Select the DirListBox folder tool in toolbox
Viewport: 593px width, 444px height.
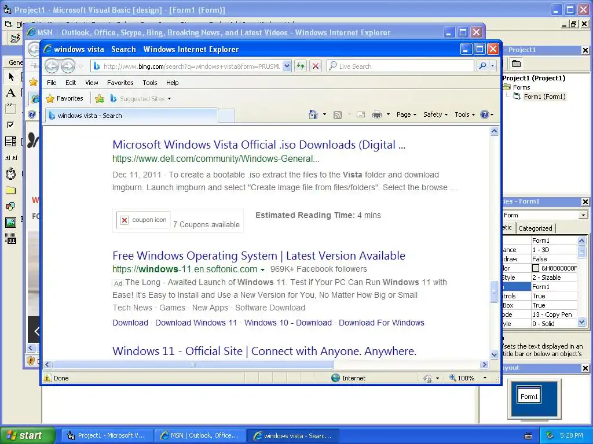(10, 190)
